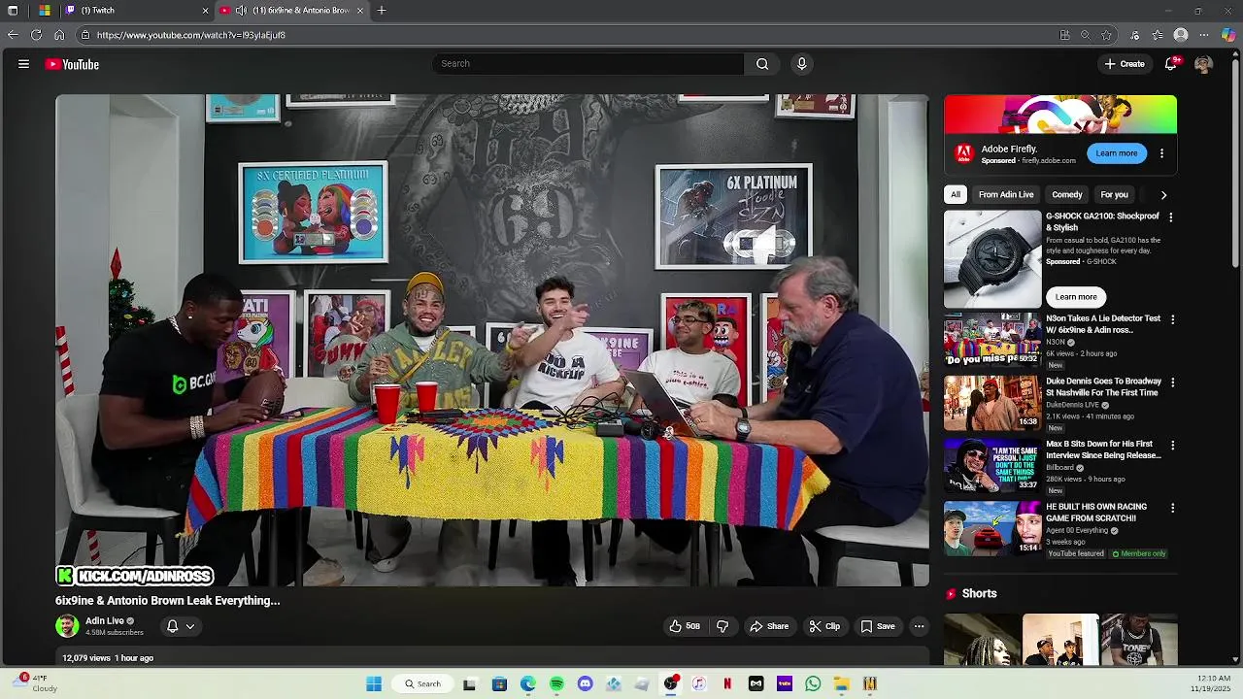Open the account avatar menu

(x=1203, y=64)
